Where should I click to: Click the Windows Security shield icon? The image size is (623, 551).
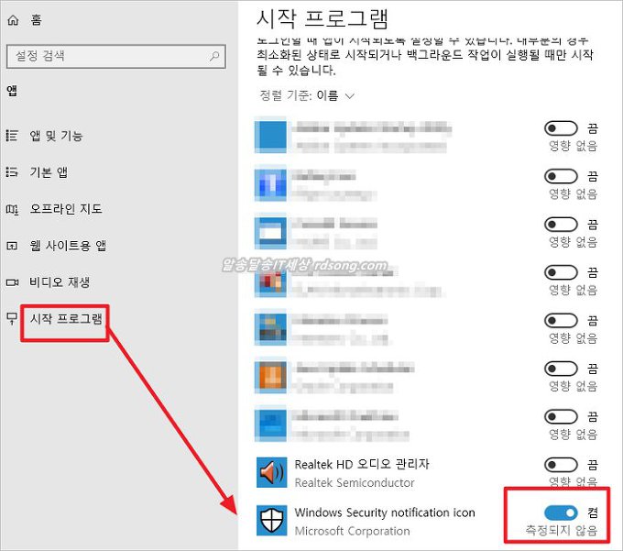[x=271, y=521]
